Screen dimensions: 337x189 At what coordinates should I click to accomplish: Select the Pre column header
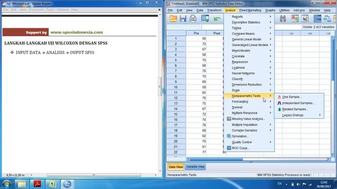196,33
